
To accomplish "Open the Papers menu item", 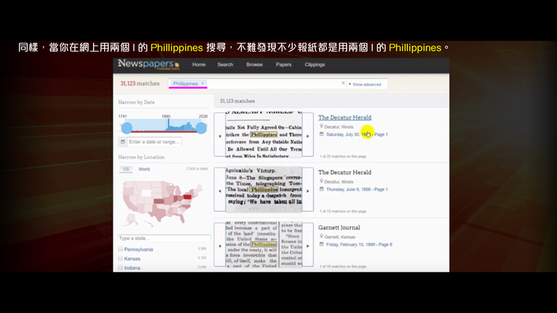I will (x=284, y=65).
